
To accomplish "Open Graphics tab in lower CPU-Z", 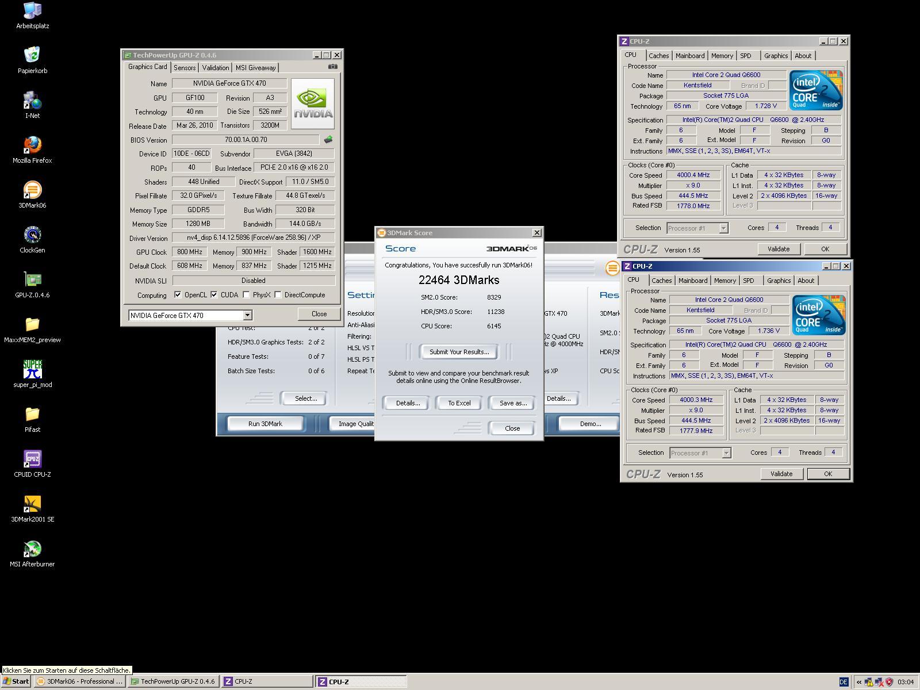I will click(779, 281).
